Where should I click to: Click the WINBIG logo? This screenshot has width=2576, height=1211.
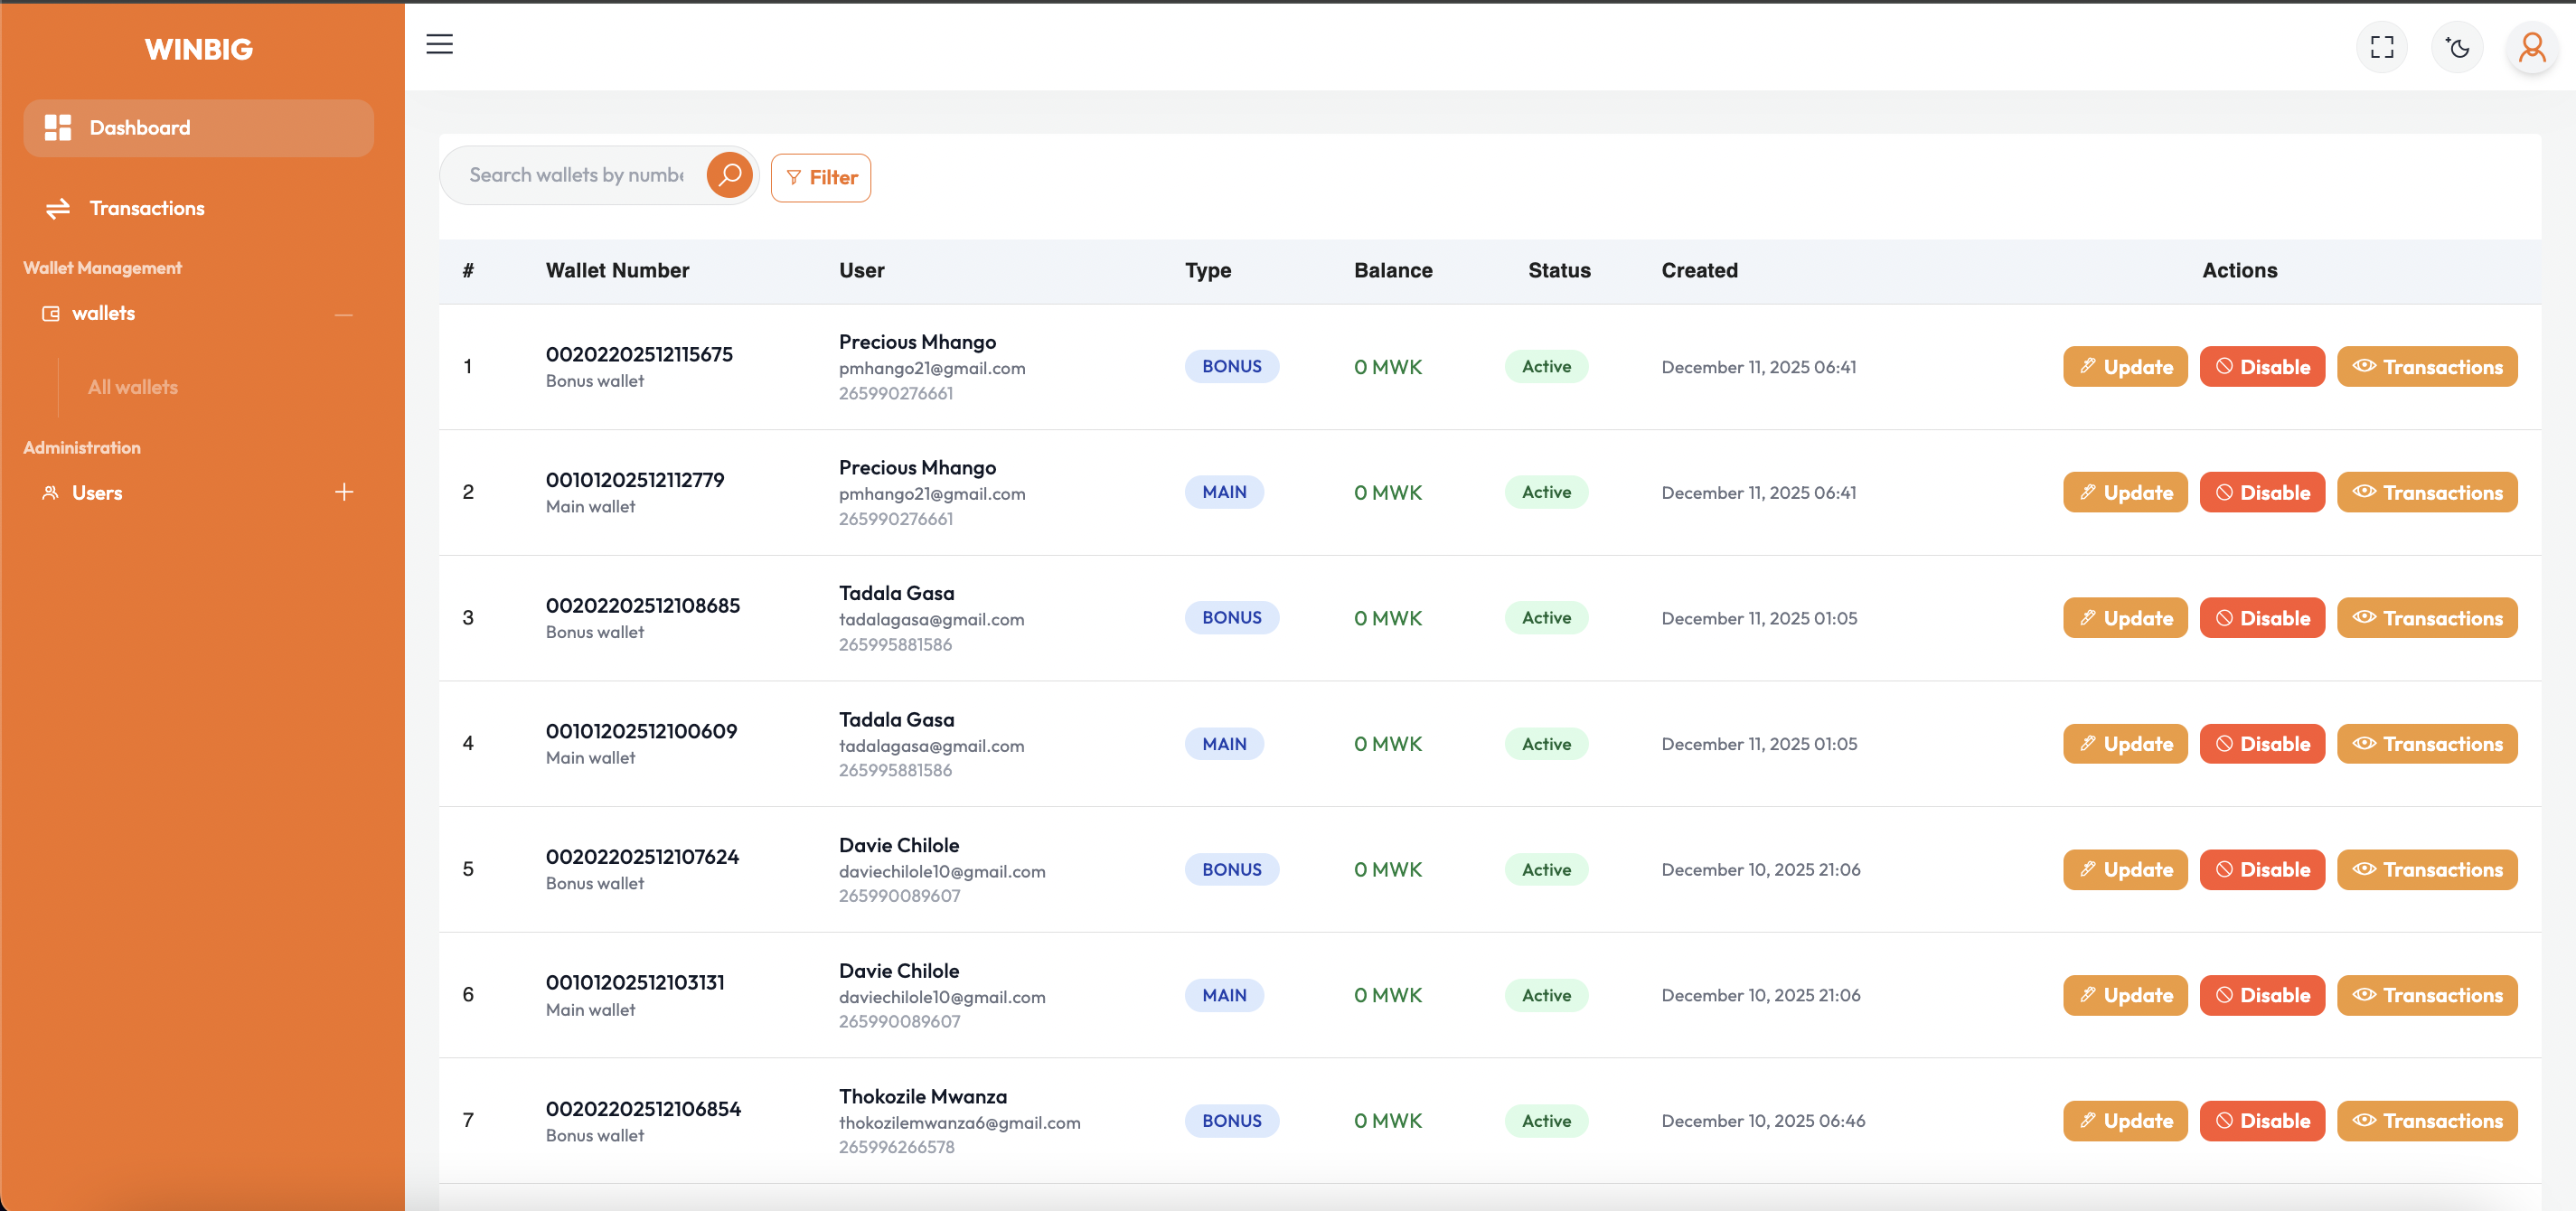pos(198,49)
